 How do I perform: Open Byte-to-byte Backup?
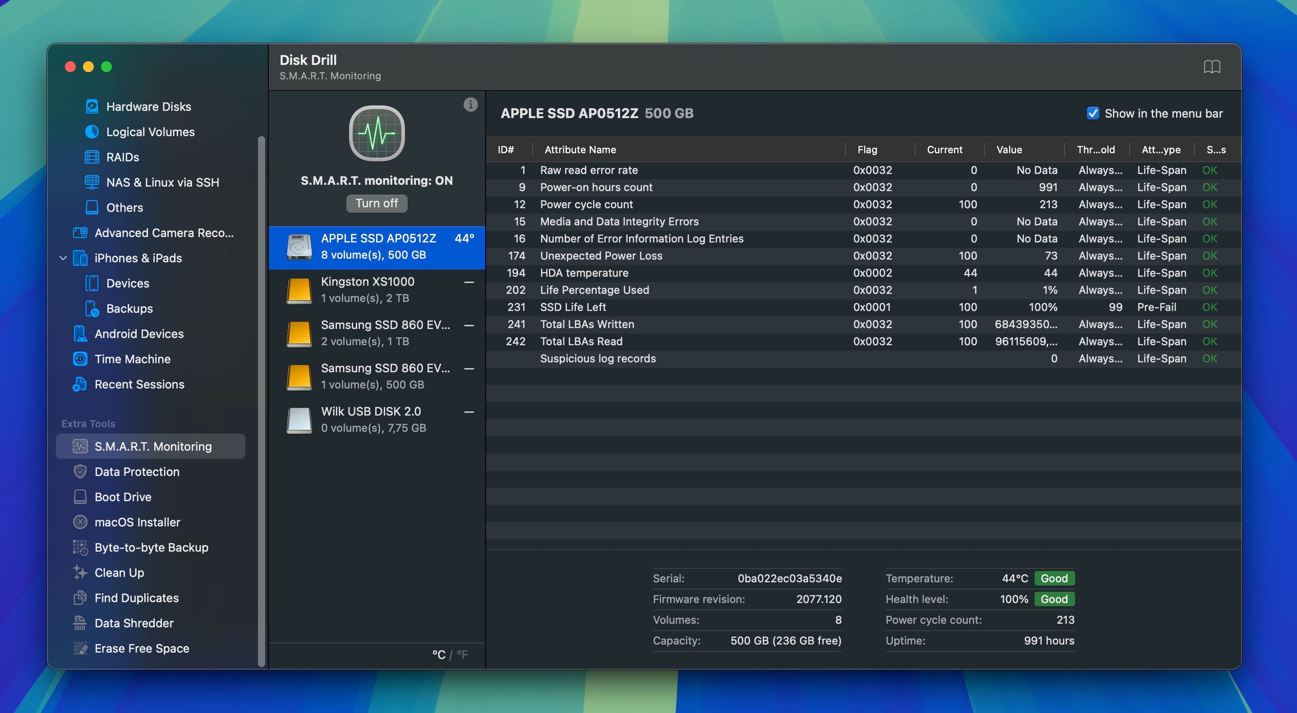(x=151, y=548)
